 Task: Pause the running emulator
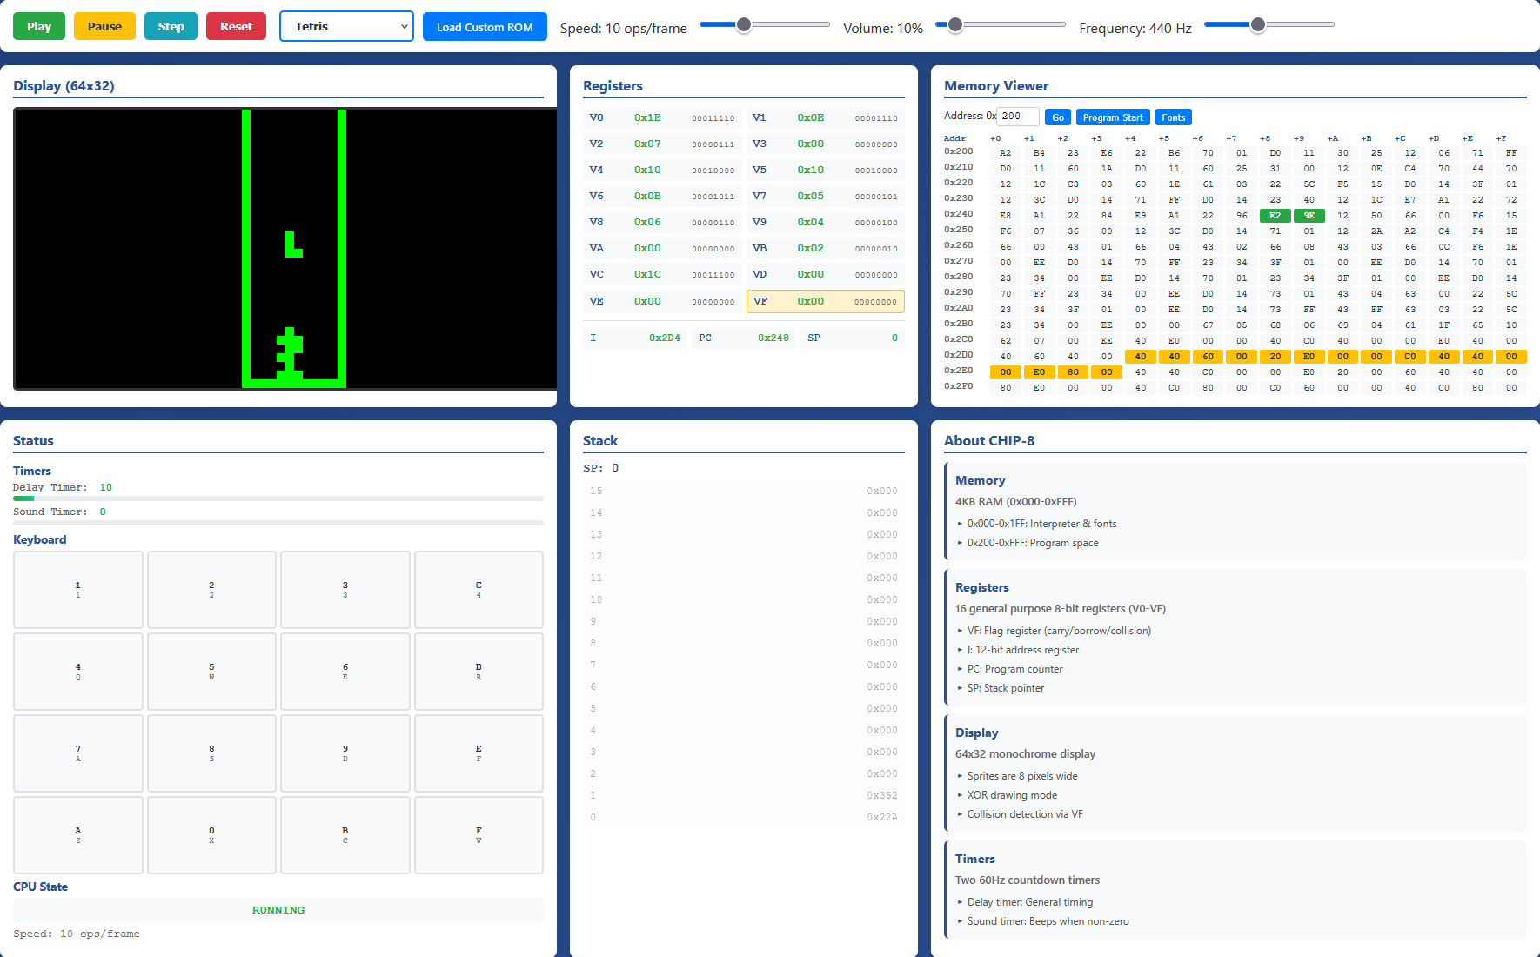104,26
